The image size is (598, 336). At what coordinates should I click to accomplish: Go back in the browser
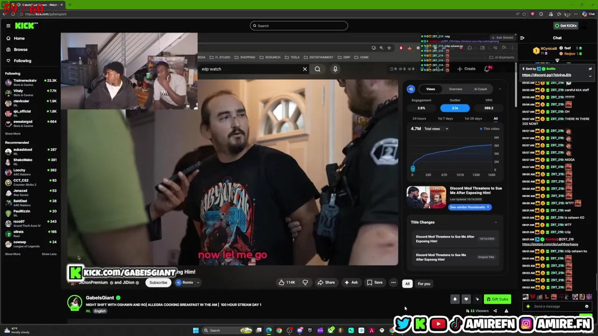coord(5,14)
